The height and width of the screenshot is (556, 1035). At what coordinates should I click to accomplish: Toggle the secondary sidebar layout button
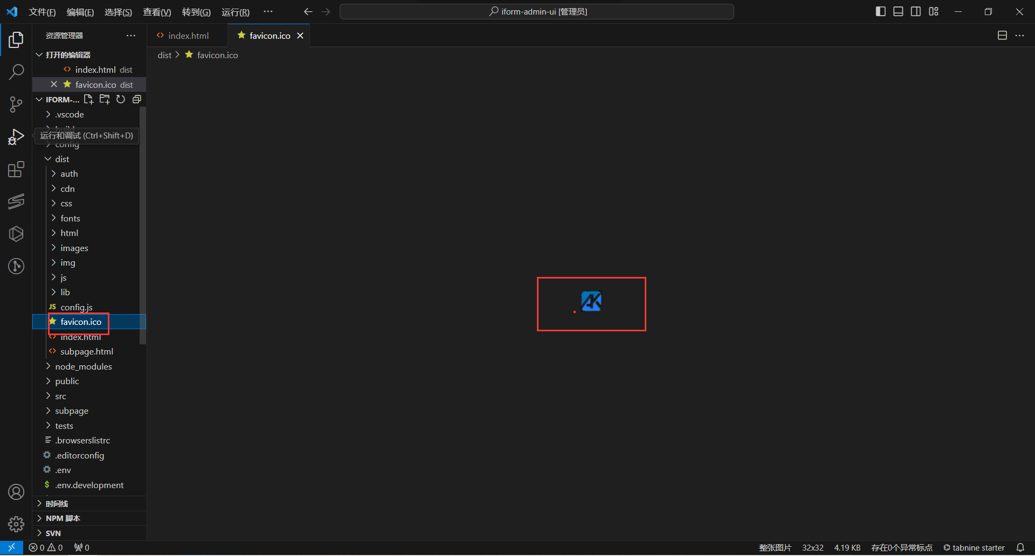[x=916, y=11]
